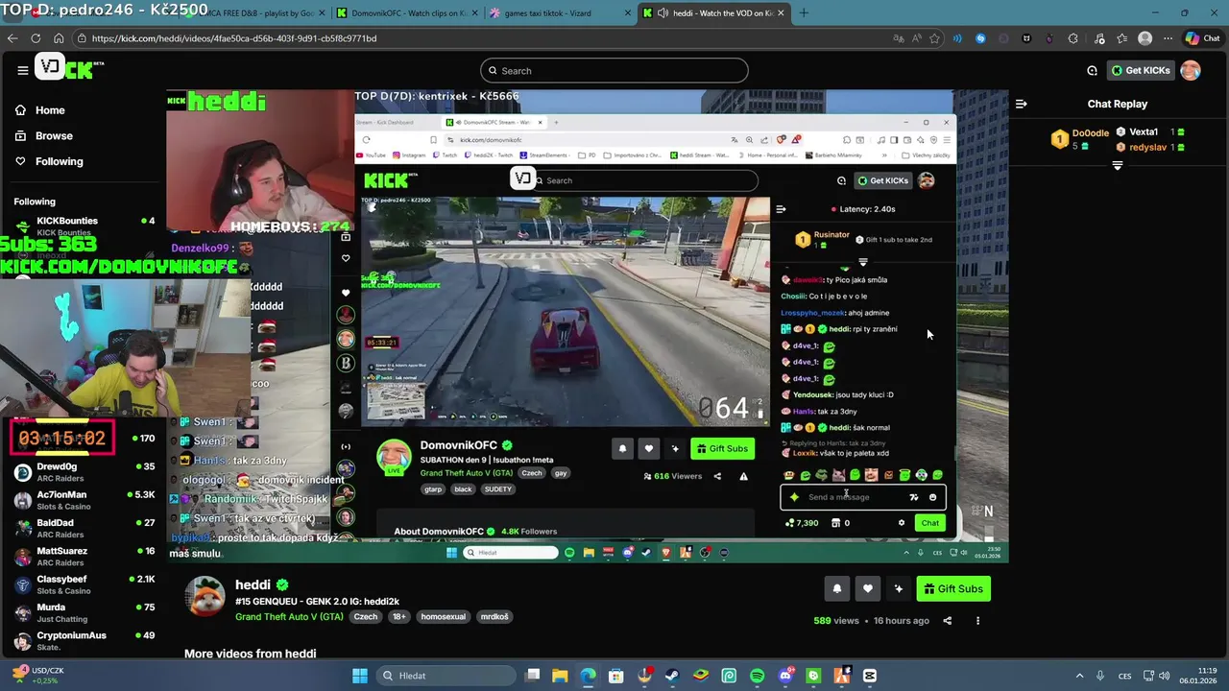Image resolution: width=1229 pixels, height=691 pixels.
Task: Share the heddi VOD
Action: [x=947, y=621]
